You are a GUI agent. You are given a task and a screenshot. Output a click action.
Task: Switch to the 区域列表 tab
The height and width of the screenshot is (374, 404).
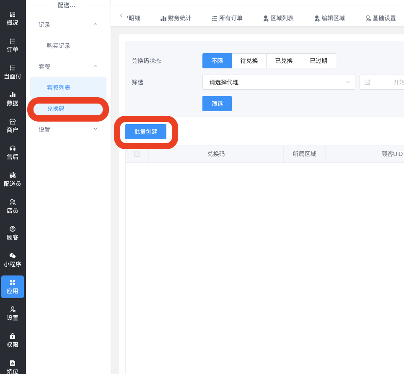[278, 18]
